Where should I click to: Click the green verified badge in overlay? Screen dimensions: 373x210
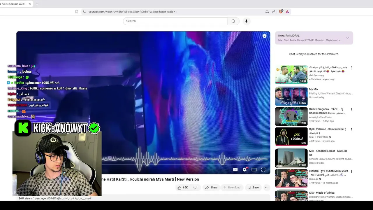94,128
